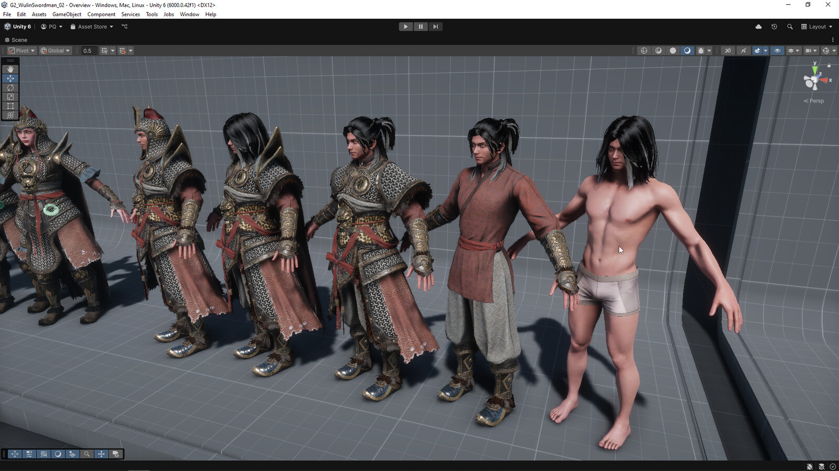The image size is (839, 471).
Task: Toggle 2D scene view mode
Action: [x=728, y=51]
